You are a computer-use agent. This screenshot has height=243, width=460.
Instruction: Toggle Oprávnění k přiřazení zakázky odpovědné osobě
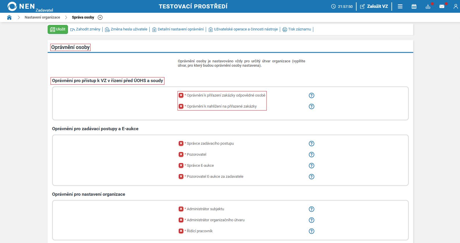click(181, 95)
